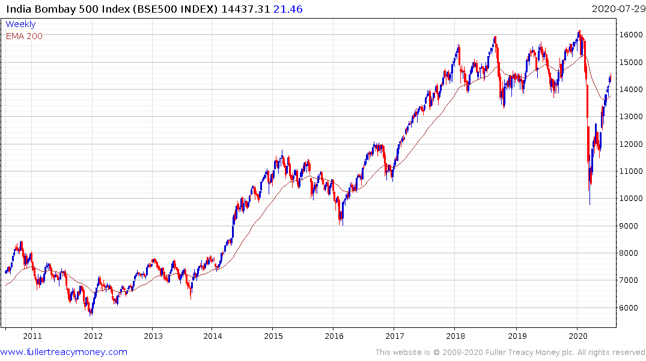Click the 14000 y-axis label
This screenshot has width=646, height=361.
coord(631,90)
